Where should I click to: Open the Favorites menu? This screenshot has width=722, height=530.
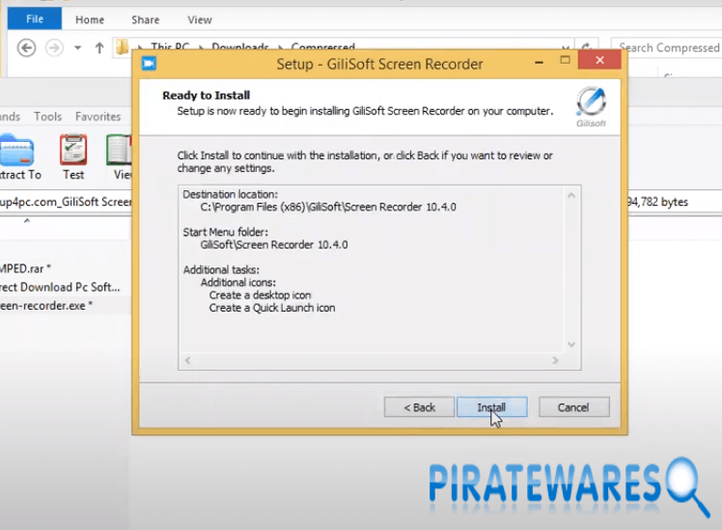(98, 117)
